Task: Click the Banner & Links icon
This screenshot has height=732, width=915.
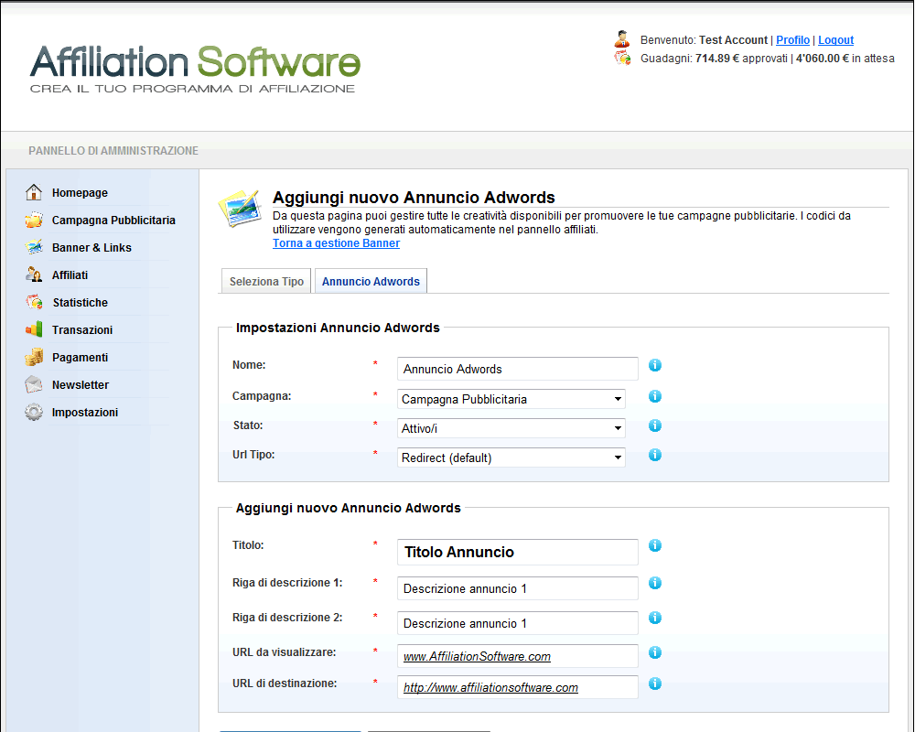Action: 34,247
